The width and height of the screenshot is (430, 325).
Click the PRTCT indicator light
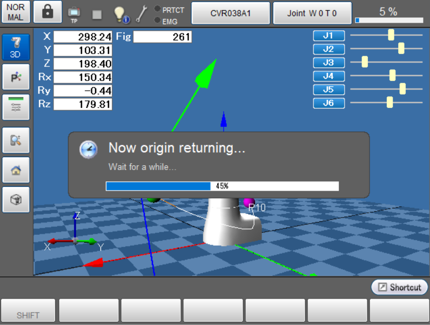[157, 9]
